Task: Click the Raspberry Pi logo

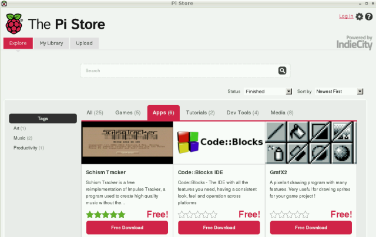Action: (14, 23)
